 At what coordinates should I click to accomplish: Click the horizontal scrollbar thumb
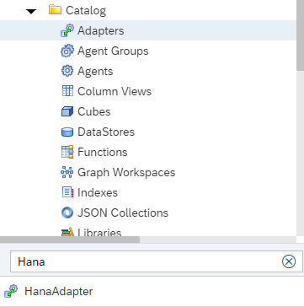point(70,240)
